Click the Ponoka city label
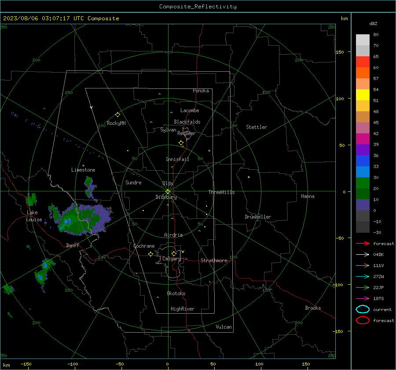This screenshot has height=370, width=396. coord(201,91)
